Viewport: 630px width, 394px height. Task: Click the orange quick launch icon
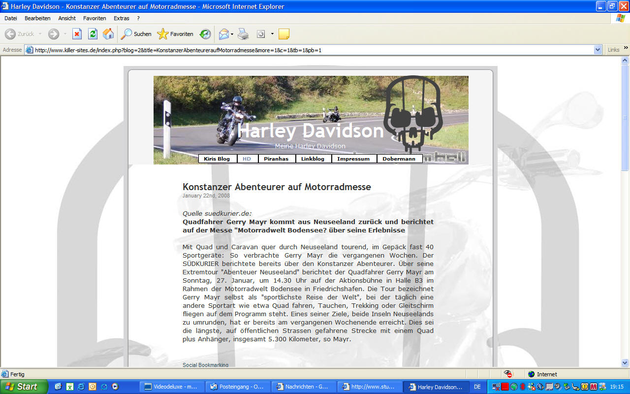click(93, 387)
